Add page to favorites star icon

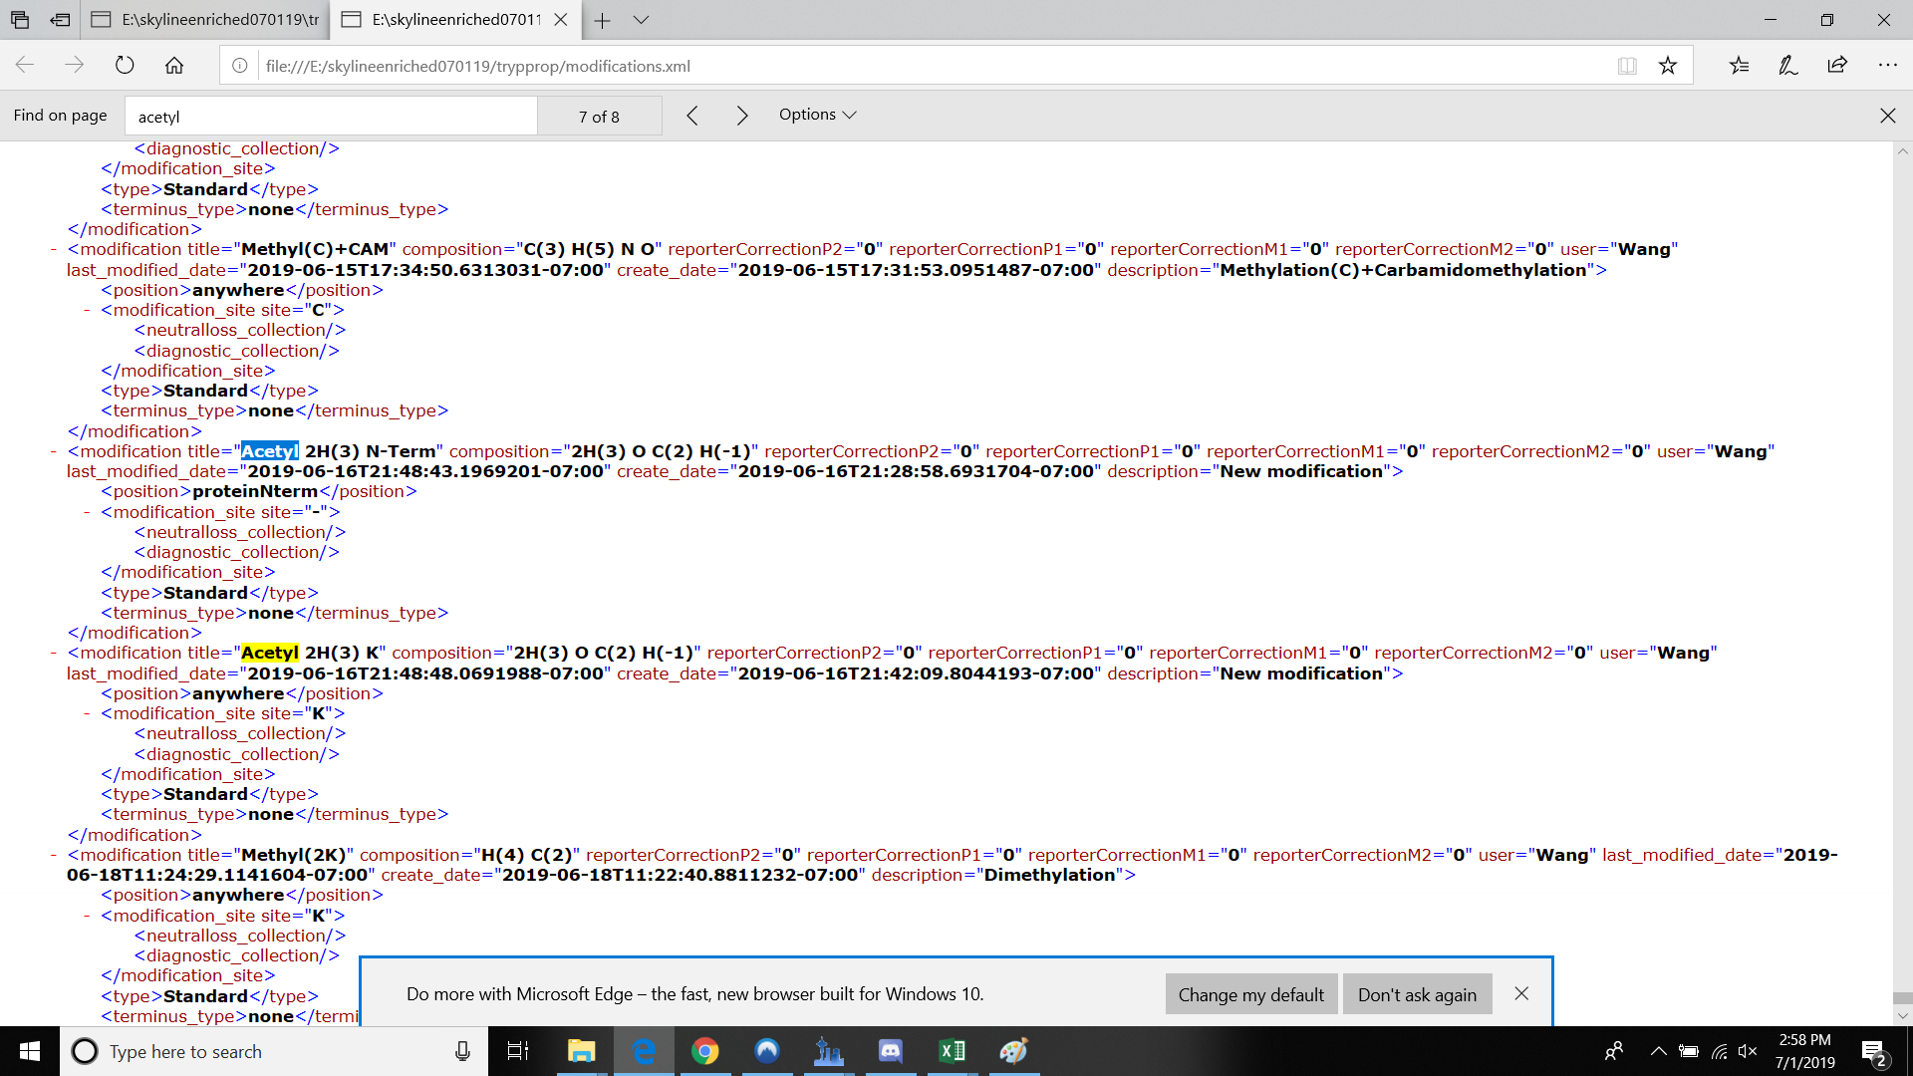pos(1668,66)
